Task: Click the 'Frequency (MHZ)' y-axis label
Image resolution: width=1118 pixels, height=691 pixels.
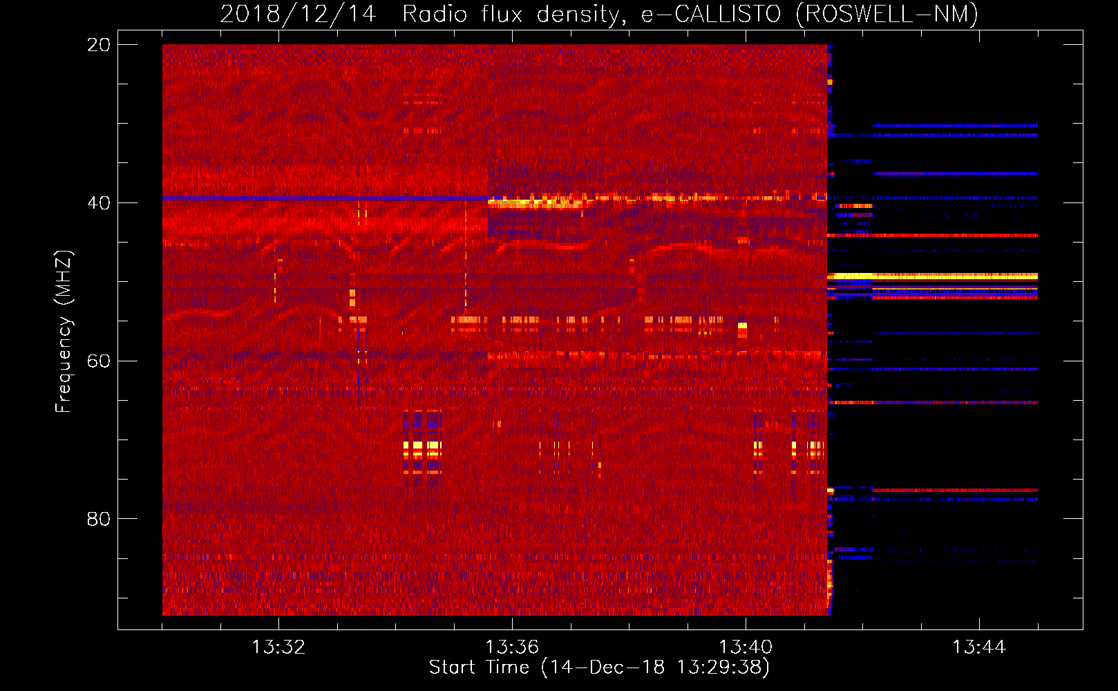Action: 64,331
